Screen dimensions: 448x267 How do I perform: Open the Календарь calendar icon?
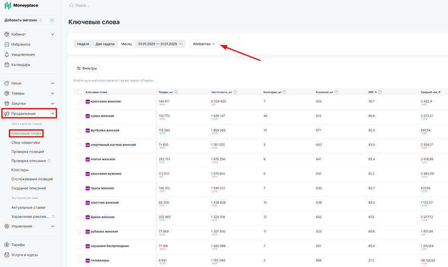click(7, 65)
